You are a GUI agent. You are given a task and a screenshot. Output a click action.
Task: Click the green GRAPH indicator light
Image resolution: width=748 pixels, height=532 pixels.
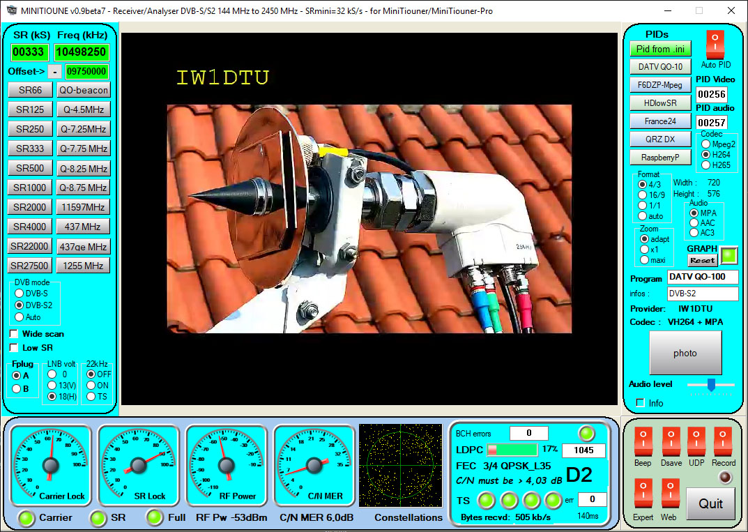[728, 256]
